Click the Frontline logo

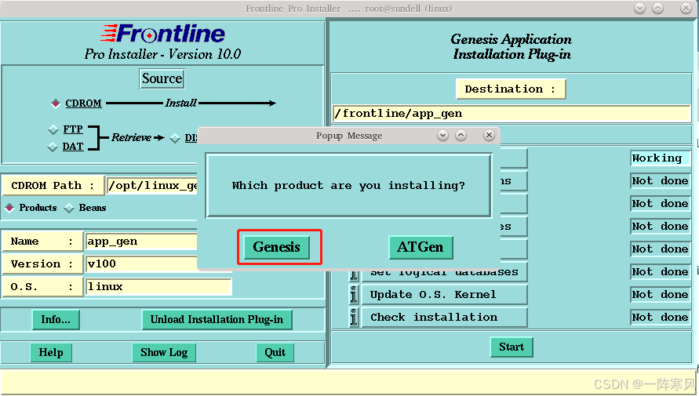click(x=162, y=34)
